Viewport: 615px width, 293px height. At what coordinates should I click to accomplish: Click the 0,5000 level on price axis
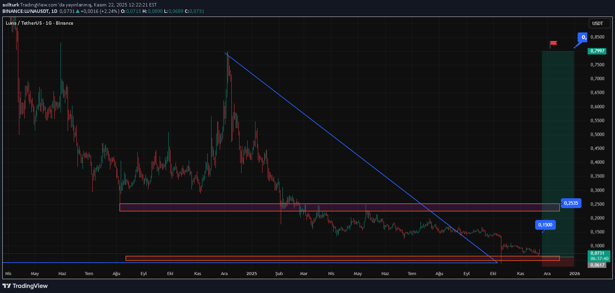tap(597, 134)
